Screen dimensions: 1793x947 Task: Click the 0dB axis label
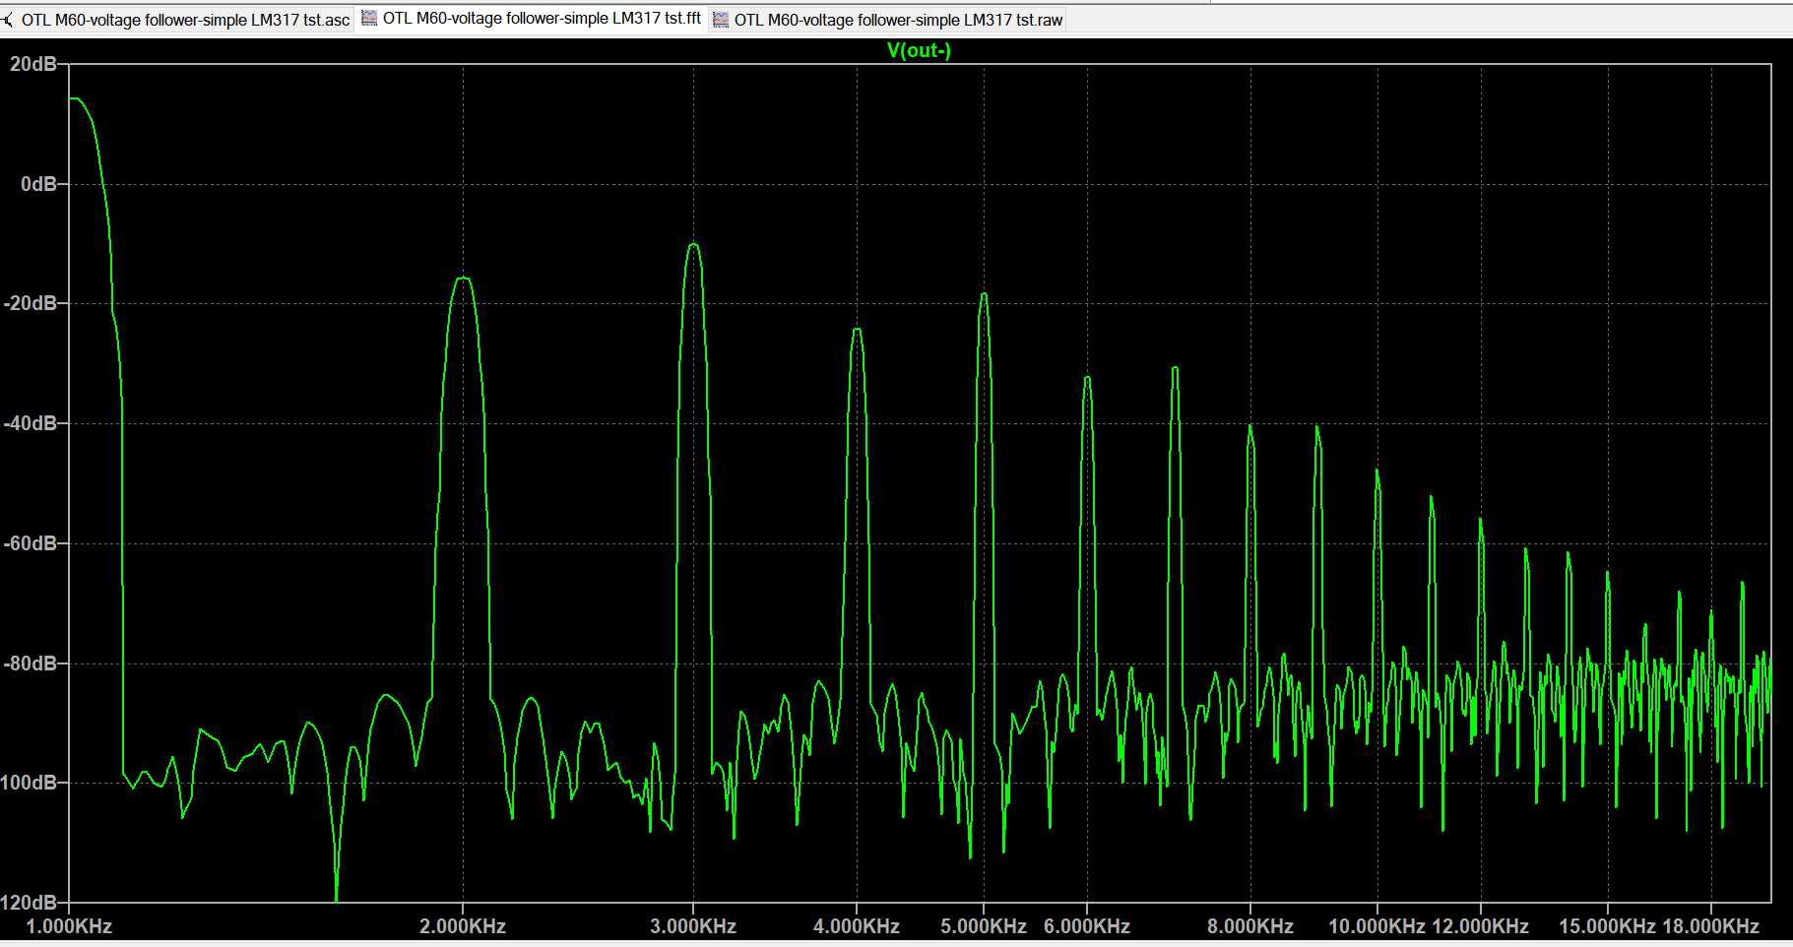[x=38, y=184]
